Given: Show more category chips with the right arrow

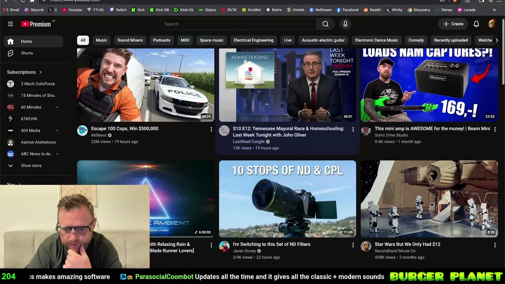Looking at the screenshot, I should (497, 40).
